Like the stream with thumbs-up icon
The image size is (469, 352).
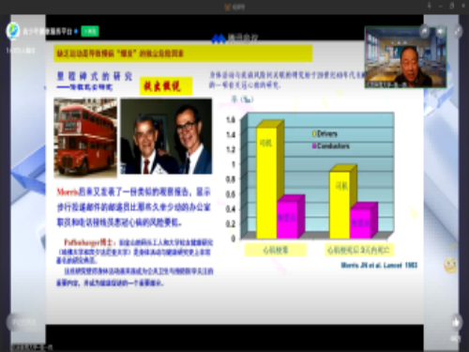pyautogui.click(x=456, y=322)
